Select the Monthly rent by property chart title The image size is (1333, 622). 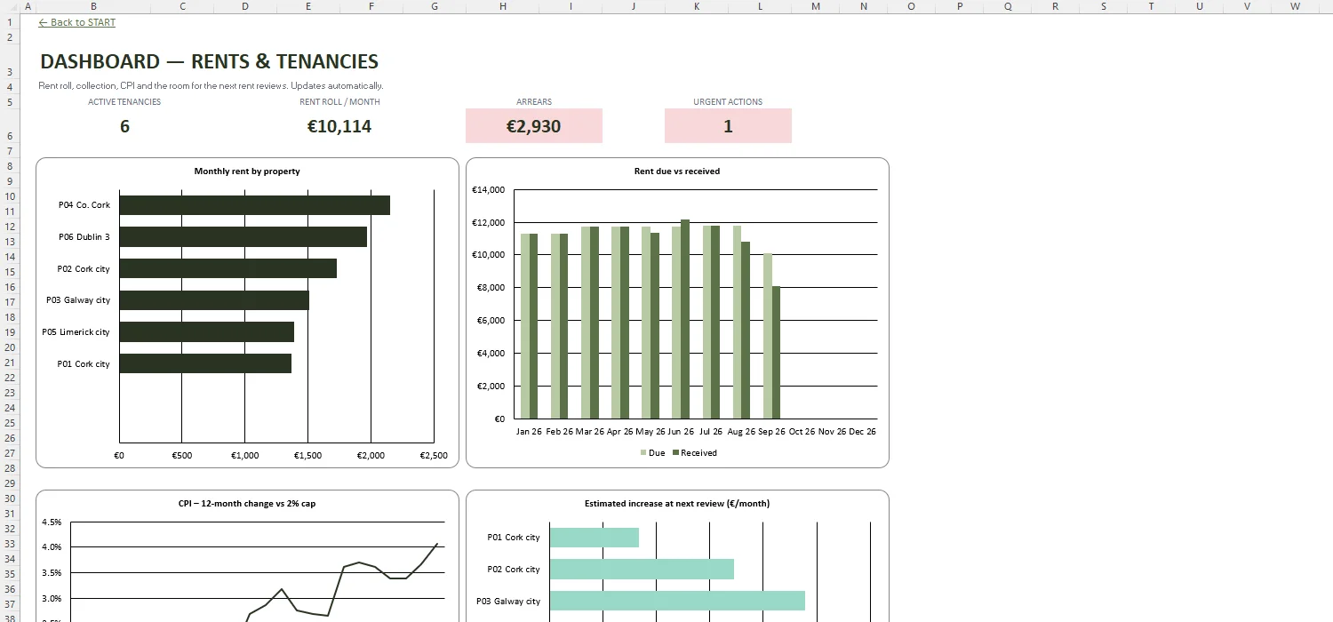click(x=247, y=171)
